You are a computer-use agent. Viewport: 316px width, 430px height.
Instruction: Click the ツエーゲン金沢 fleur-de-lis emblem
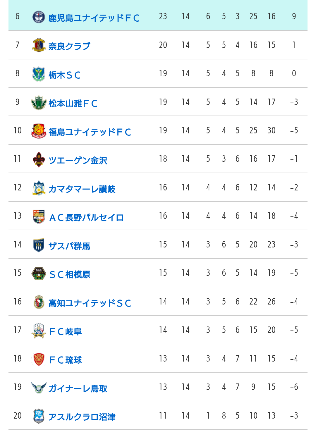[x=39, y=159]
